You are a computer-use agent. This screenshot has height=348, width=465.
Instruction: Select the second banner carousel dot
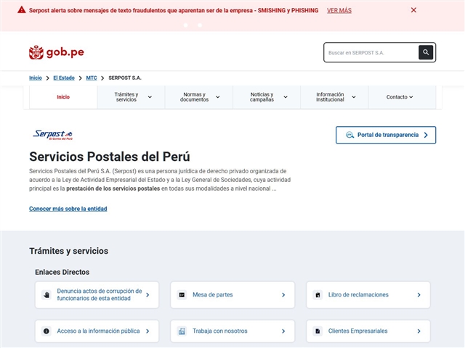coord(200,25)
